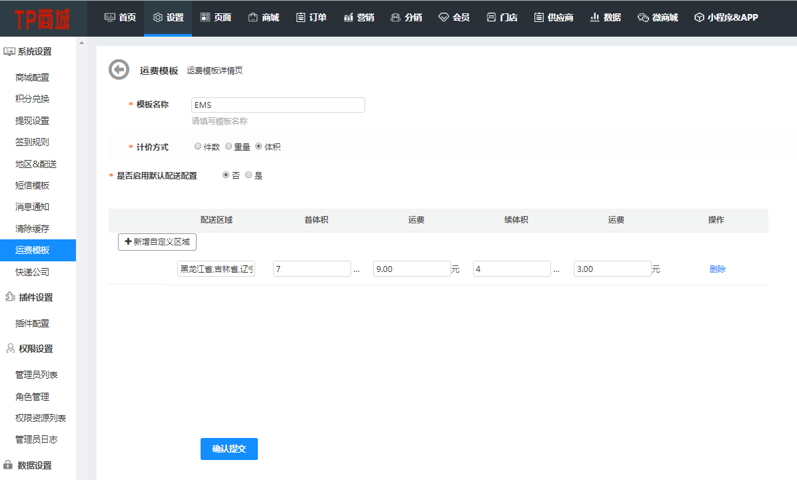797x480 pixels.
Task: Open the 首页 home icon in navbar
Action: (111, 18)
